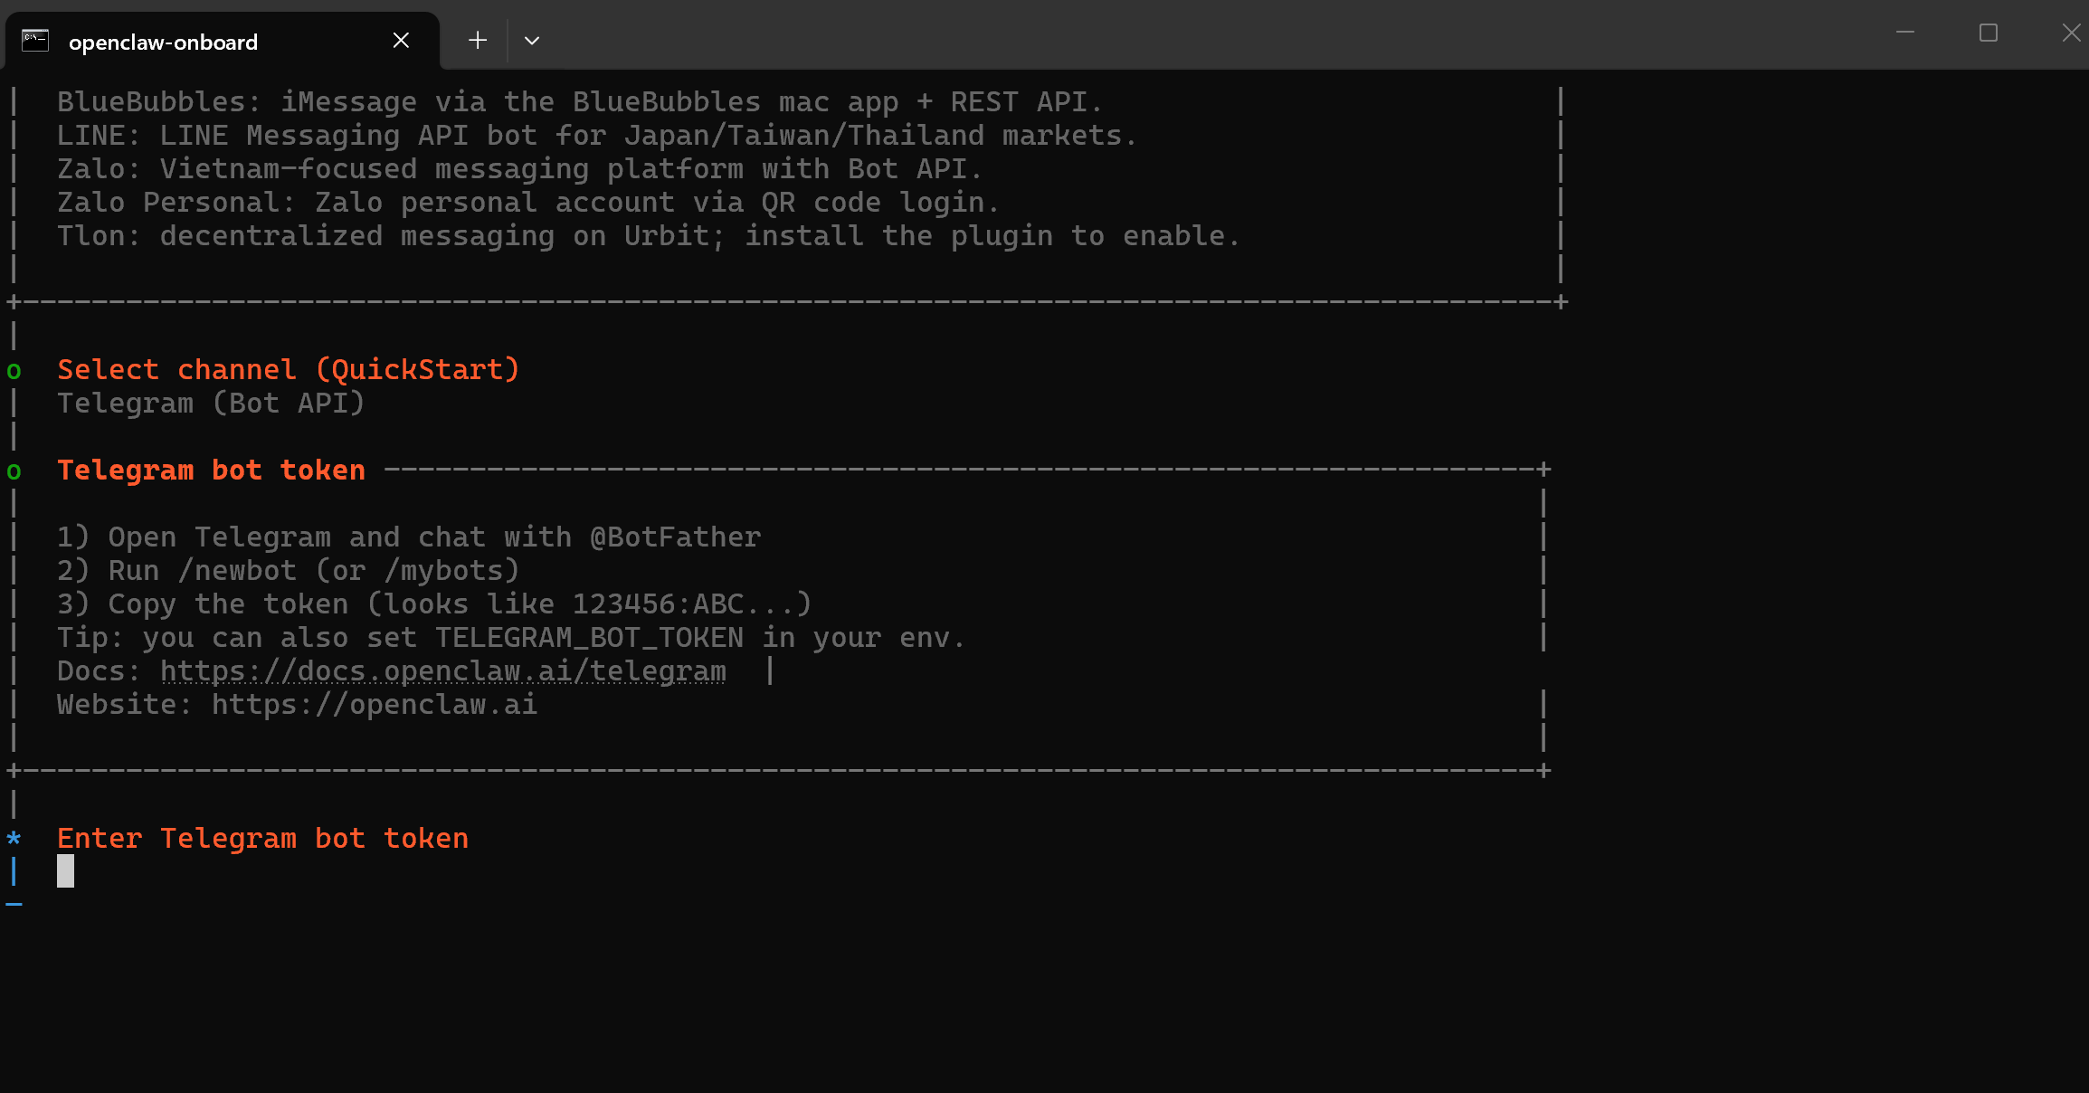
Task: Expand the new tab profile dropdown
Action: pyautogui.click(x=532, y=41)
